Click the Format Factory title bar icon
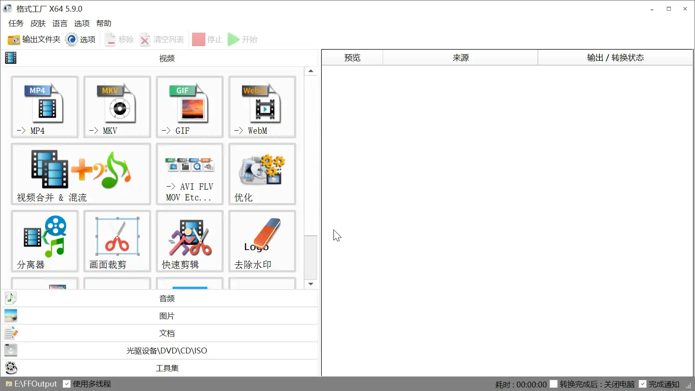The height and width of the screenshot is (391, 695). coord(8,8)
